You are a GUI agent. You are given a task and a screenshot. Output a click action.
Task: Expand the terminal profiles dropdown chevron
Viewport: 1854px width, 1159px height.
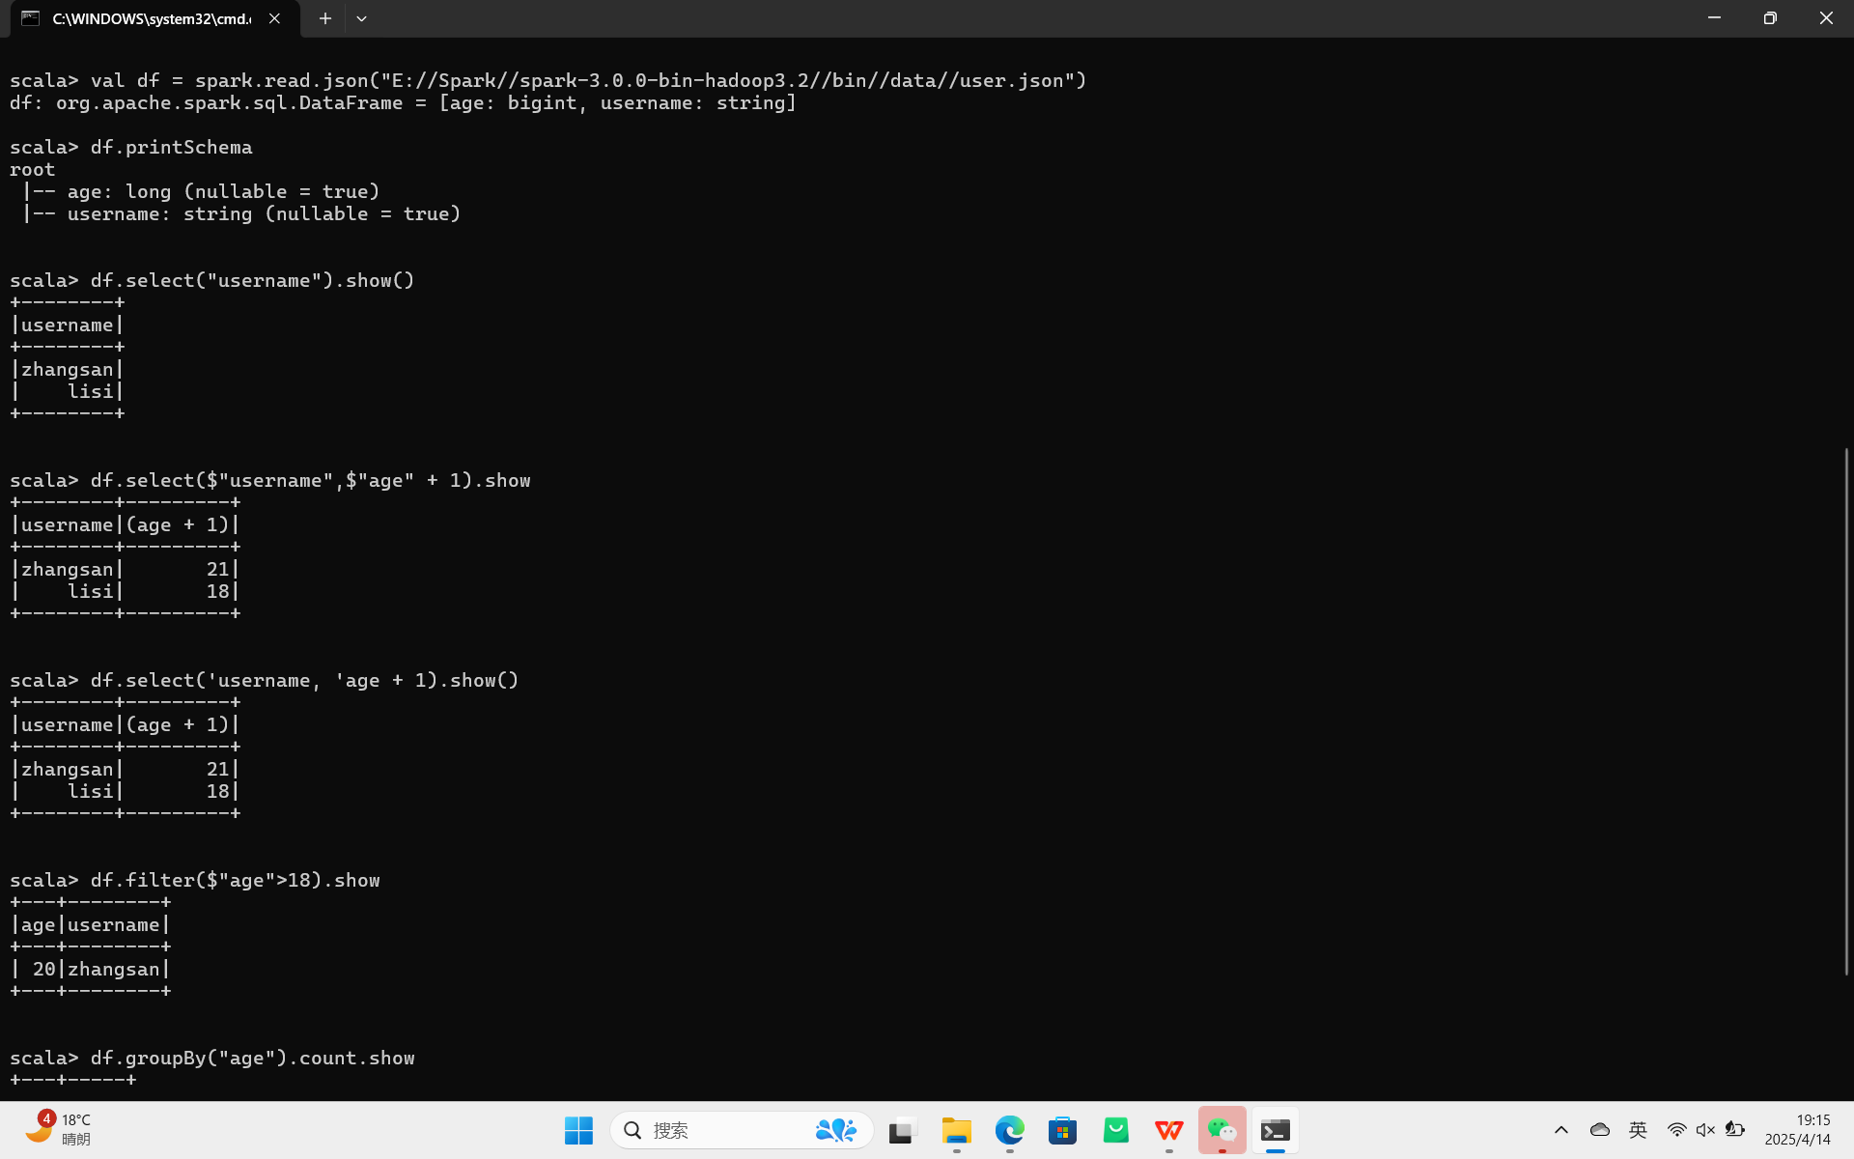point(361,18)
